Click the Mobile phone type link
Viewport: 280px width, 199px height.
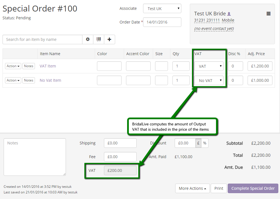pos(228,20)
